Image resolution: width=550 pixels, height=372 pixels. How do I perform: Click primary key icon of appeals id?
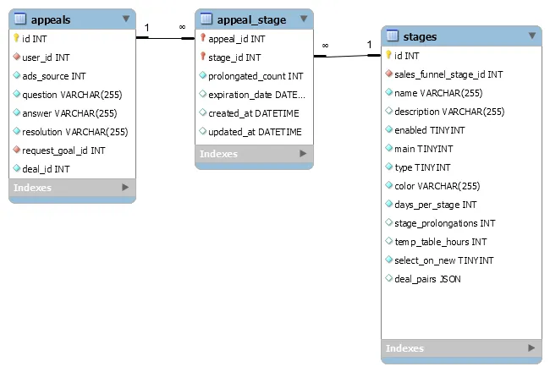pyautogui.click(x=16, y=38)
